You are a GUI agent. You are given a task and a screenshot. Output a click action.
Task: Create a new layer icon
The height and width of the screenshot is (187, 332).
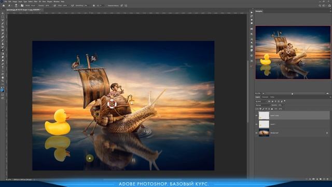[324, 179]
